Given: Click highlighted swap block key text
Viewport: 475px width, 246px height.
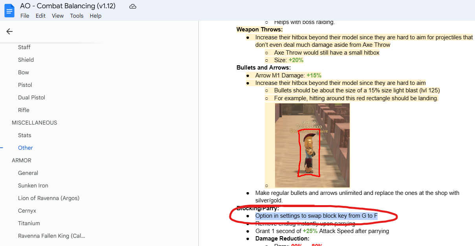Looking at the screenshot, I should click(x=316, y=216).
